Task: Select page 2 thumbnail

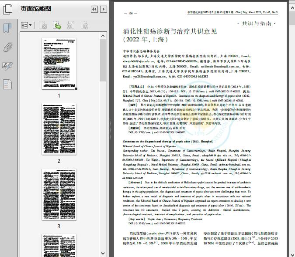Action: point(59,129)
